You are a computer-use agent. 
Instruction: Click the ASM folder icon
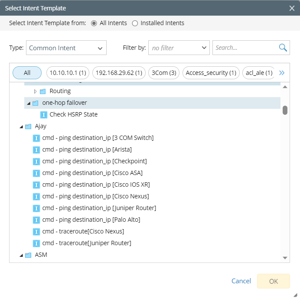(28, 255)
